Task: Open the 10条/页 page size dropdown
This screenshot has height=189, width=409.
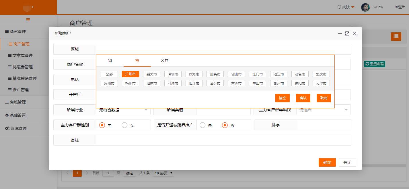Action: [163, 173]
